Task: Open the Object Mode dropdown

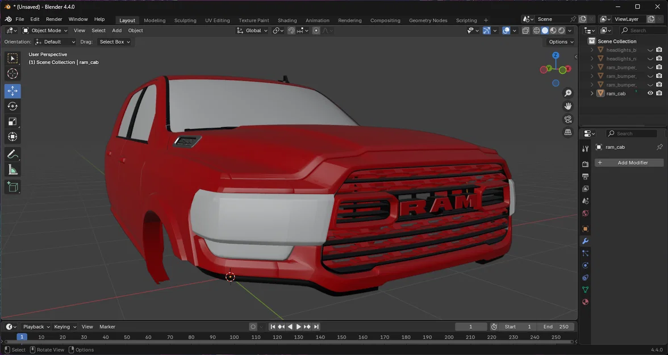Action: coord(45,31)
